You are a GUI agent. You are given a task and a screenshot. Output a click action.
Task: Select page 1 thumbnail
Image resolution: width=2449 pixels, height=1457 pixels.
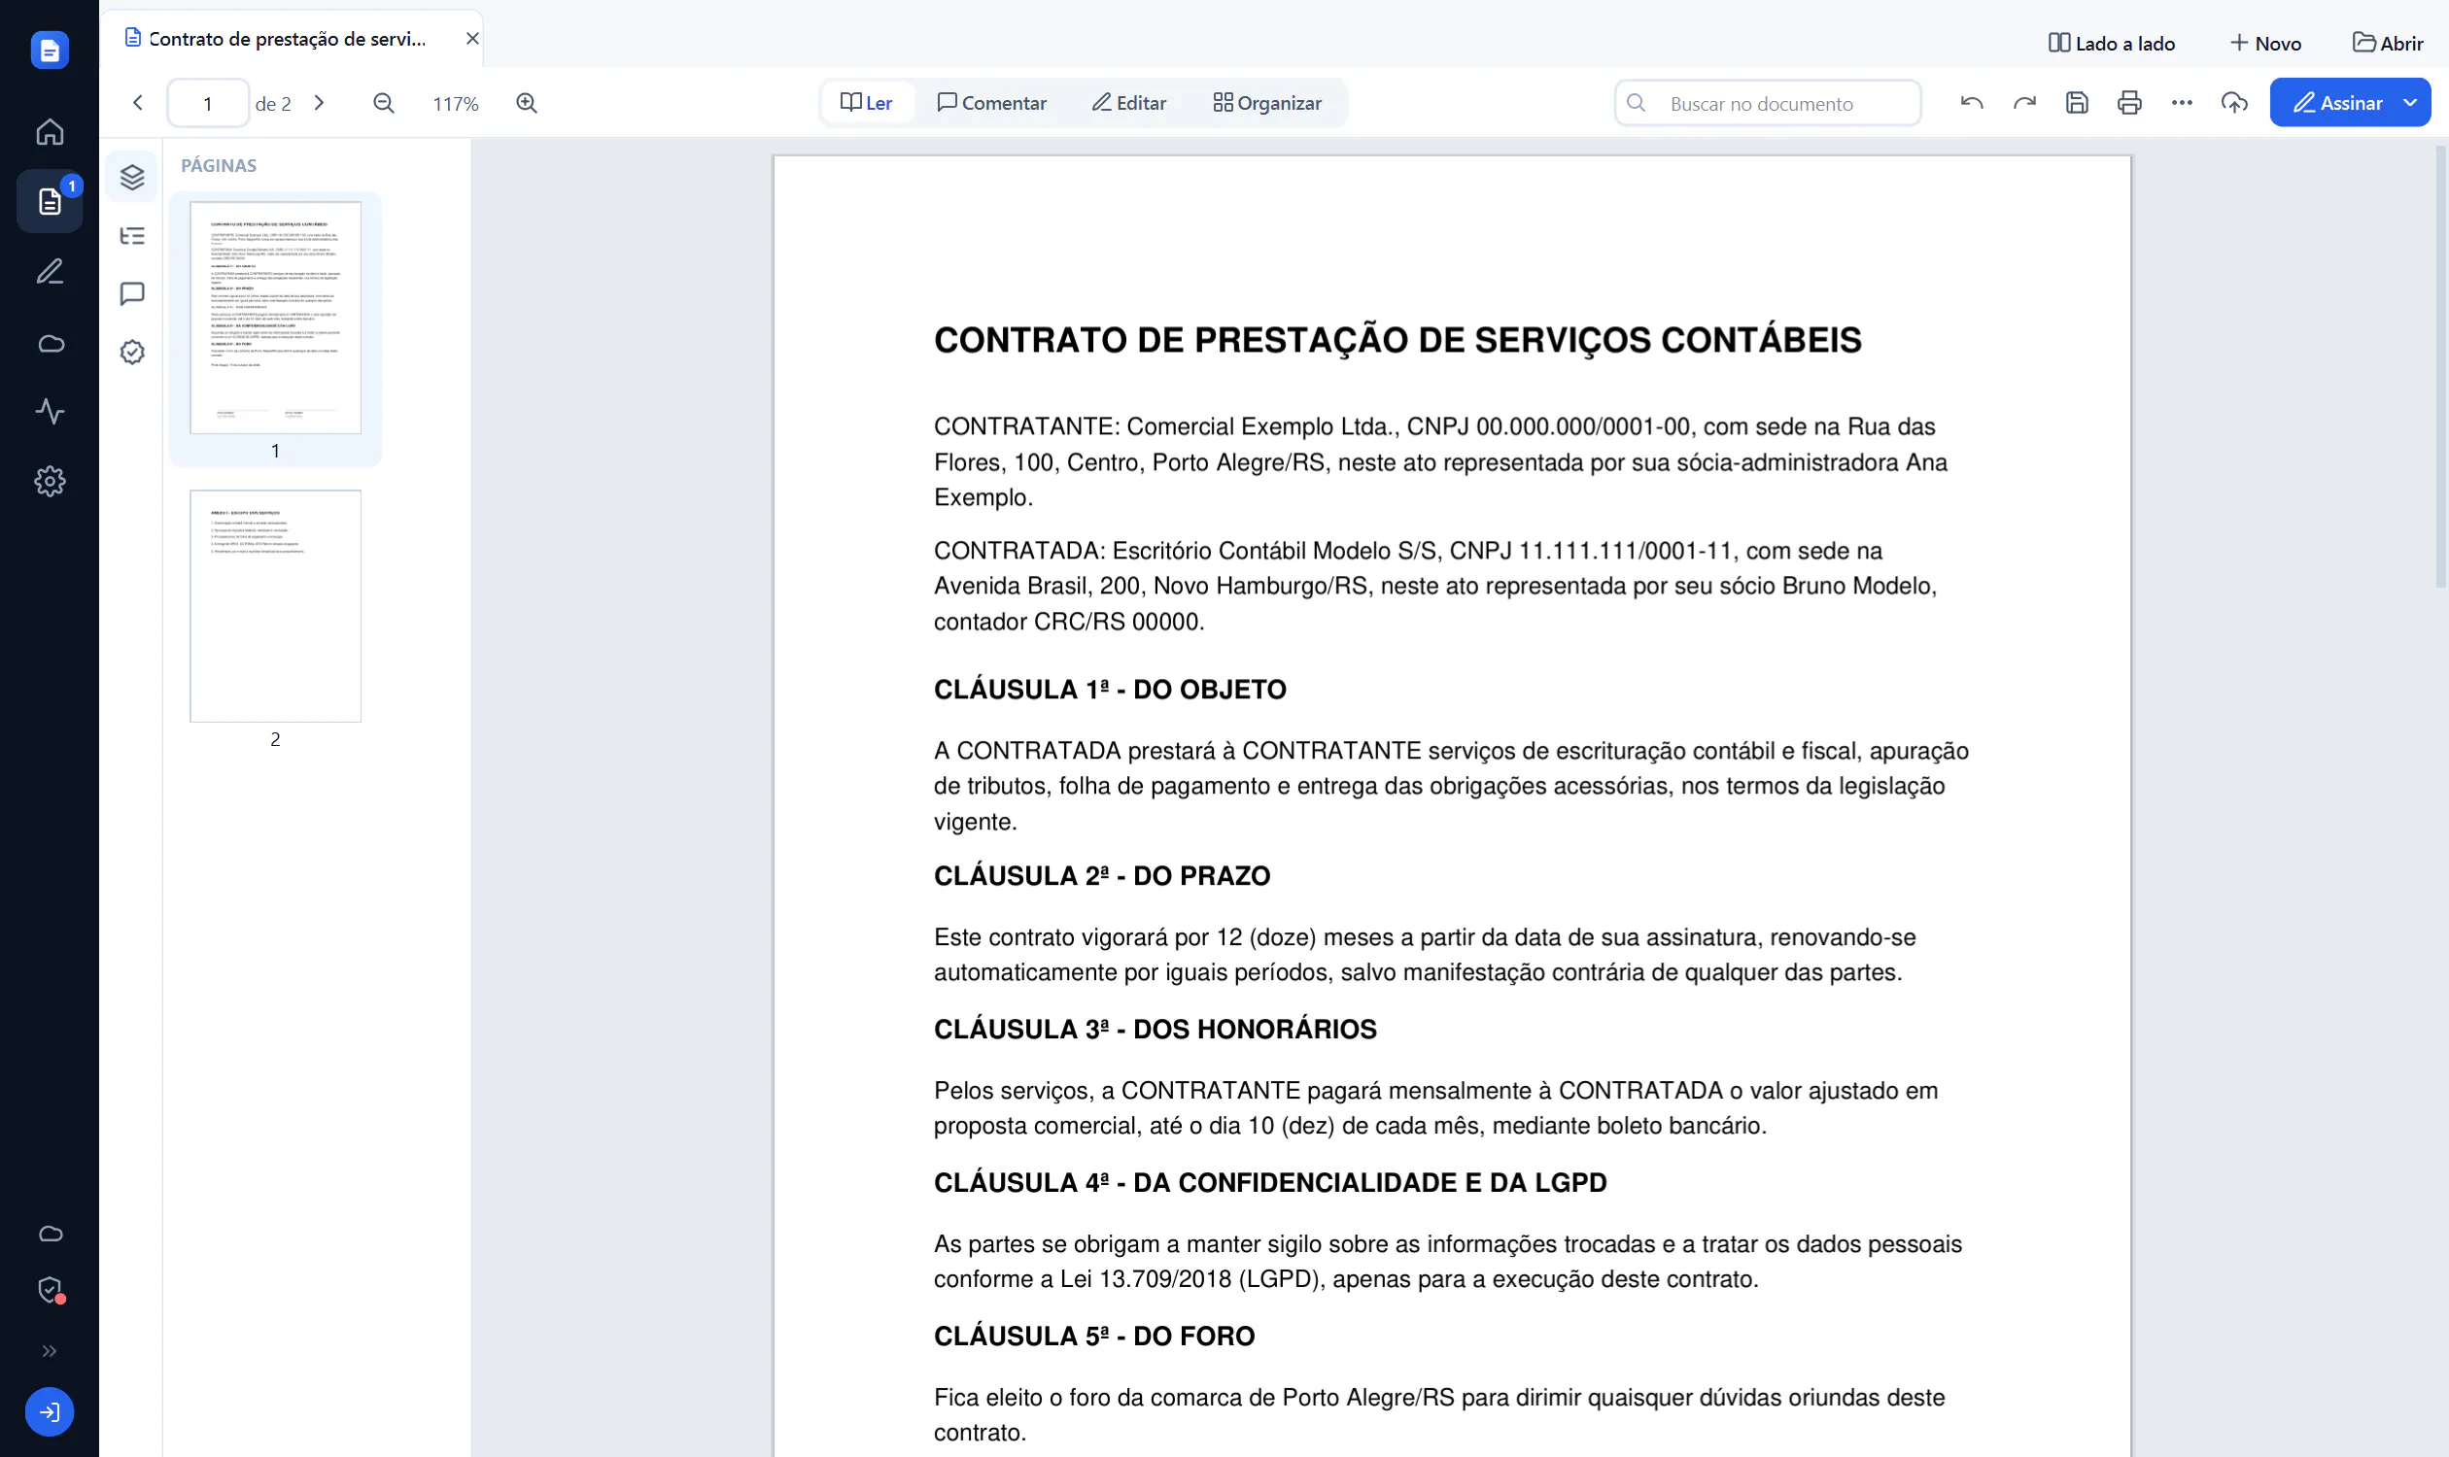point(275,318)
